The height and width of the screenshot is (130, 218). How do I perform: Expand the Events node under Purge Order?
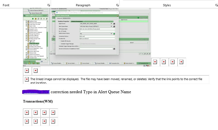tap(28, 42)
